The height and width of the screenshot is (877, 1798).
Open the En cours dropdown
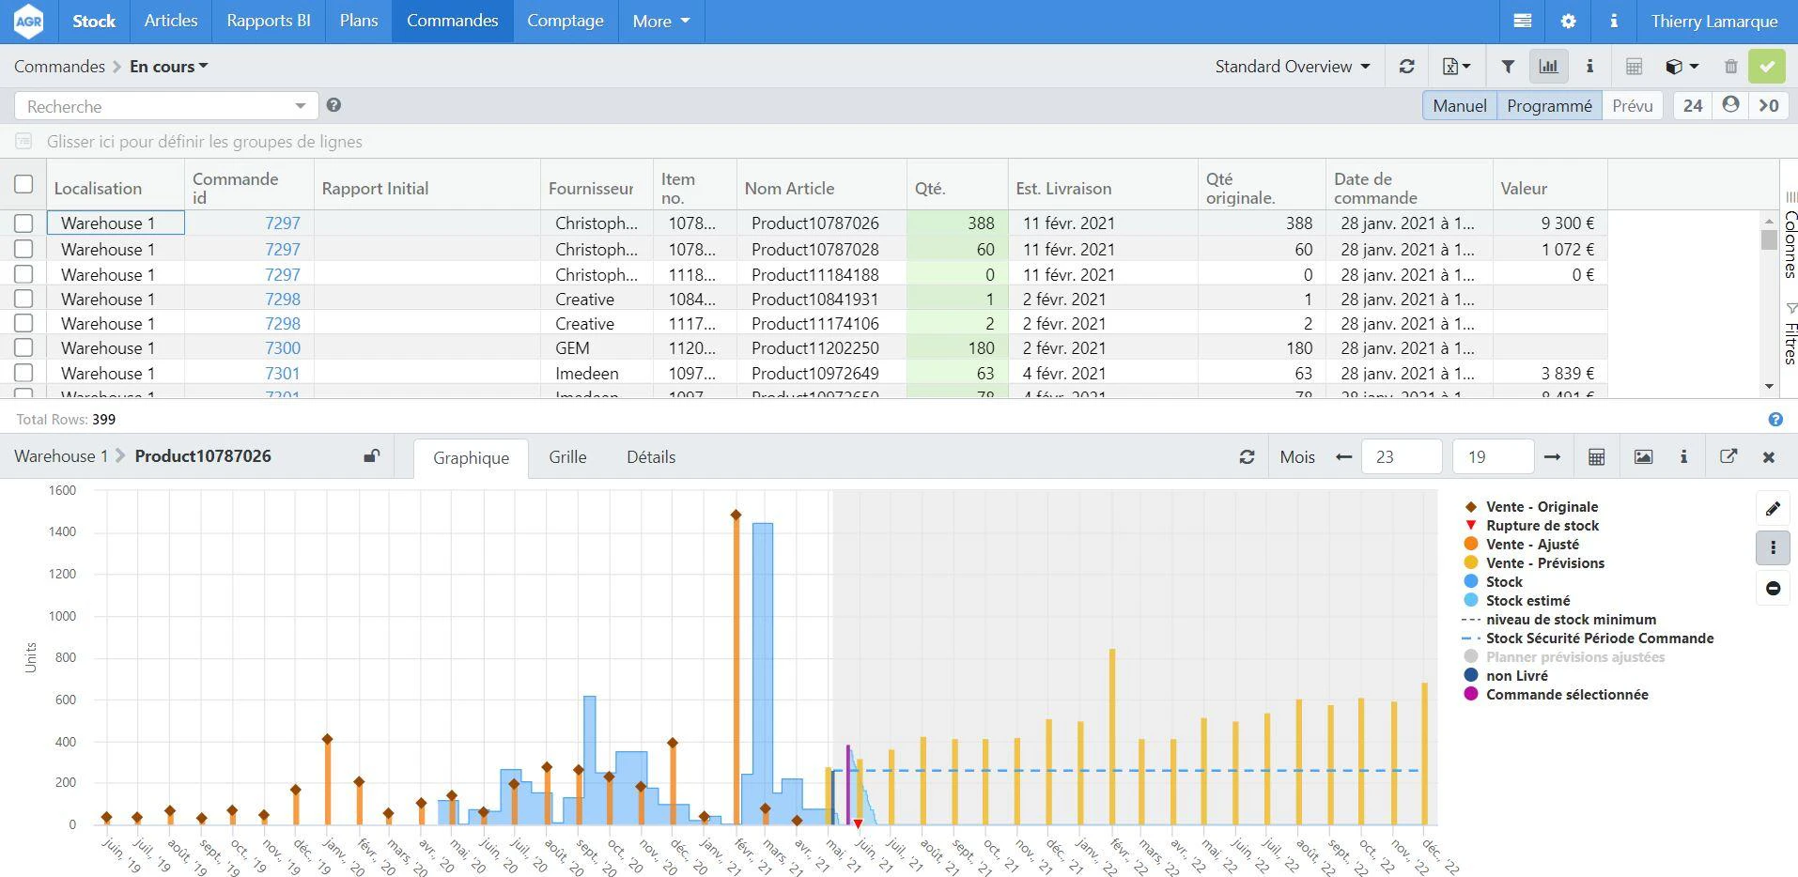tap(169, 67)
